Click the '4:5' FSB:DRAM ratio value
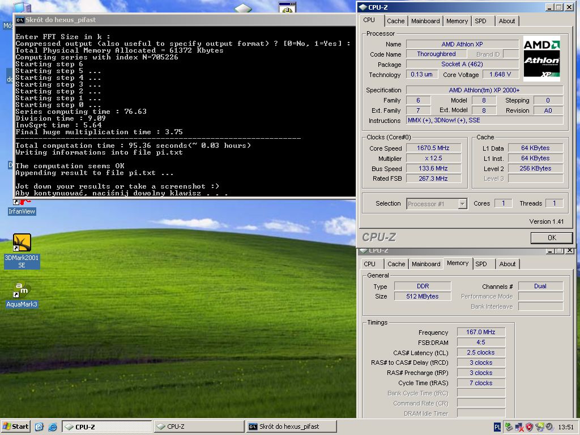580x435 pixels. coord(481,343)
